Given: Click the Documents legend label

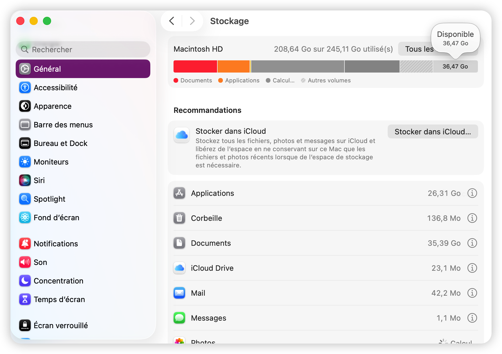Looking at the screenshot, I should [196, 80].
